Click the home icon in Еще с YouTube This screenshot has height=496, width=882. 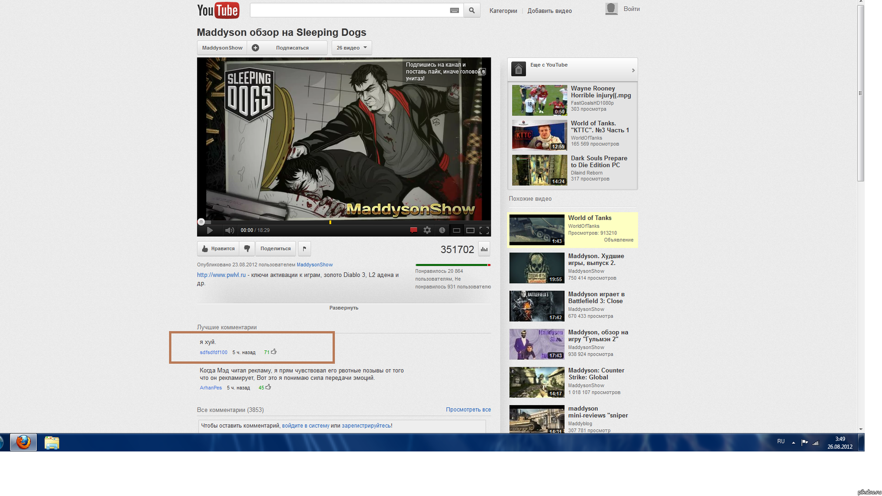coord(518,69)
